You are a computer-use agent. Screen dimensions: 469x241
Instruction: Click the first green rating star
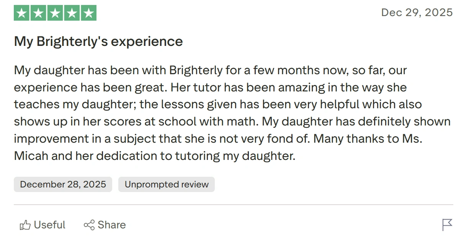22,13
